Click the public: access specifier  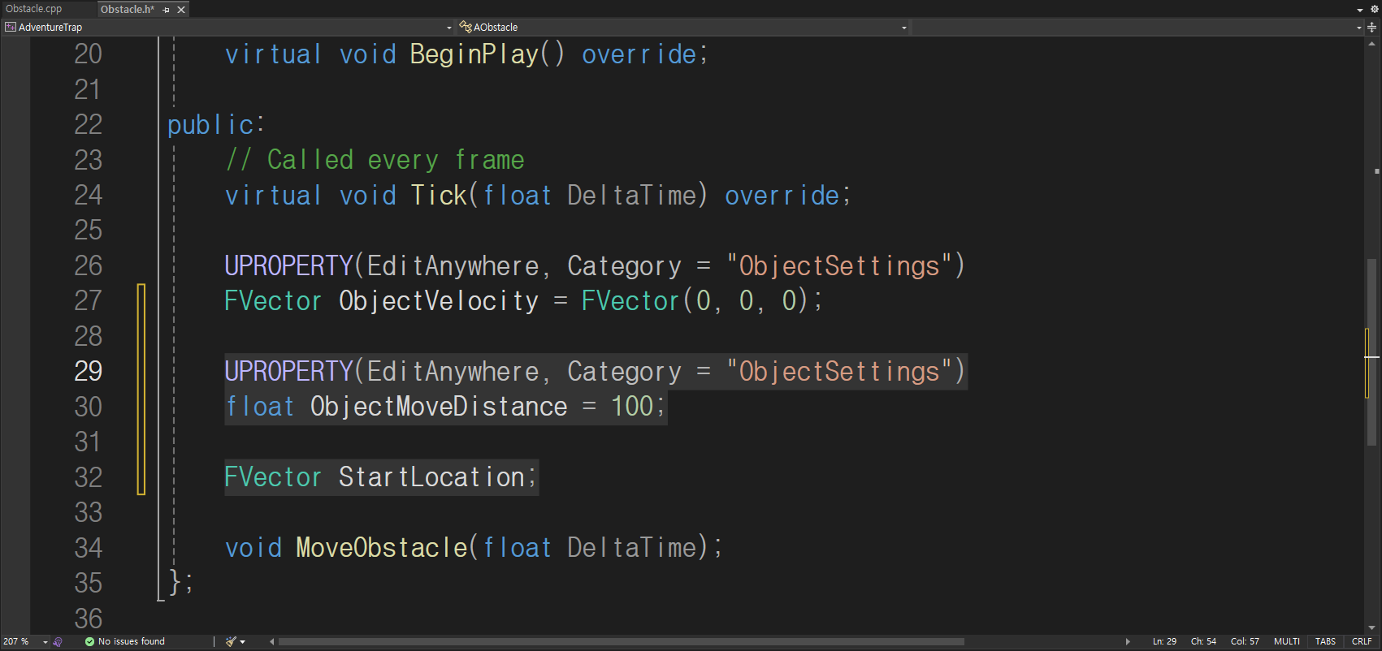[216, 125]
